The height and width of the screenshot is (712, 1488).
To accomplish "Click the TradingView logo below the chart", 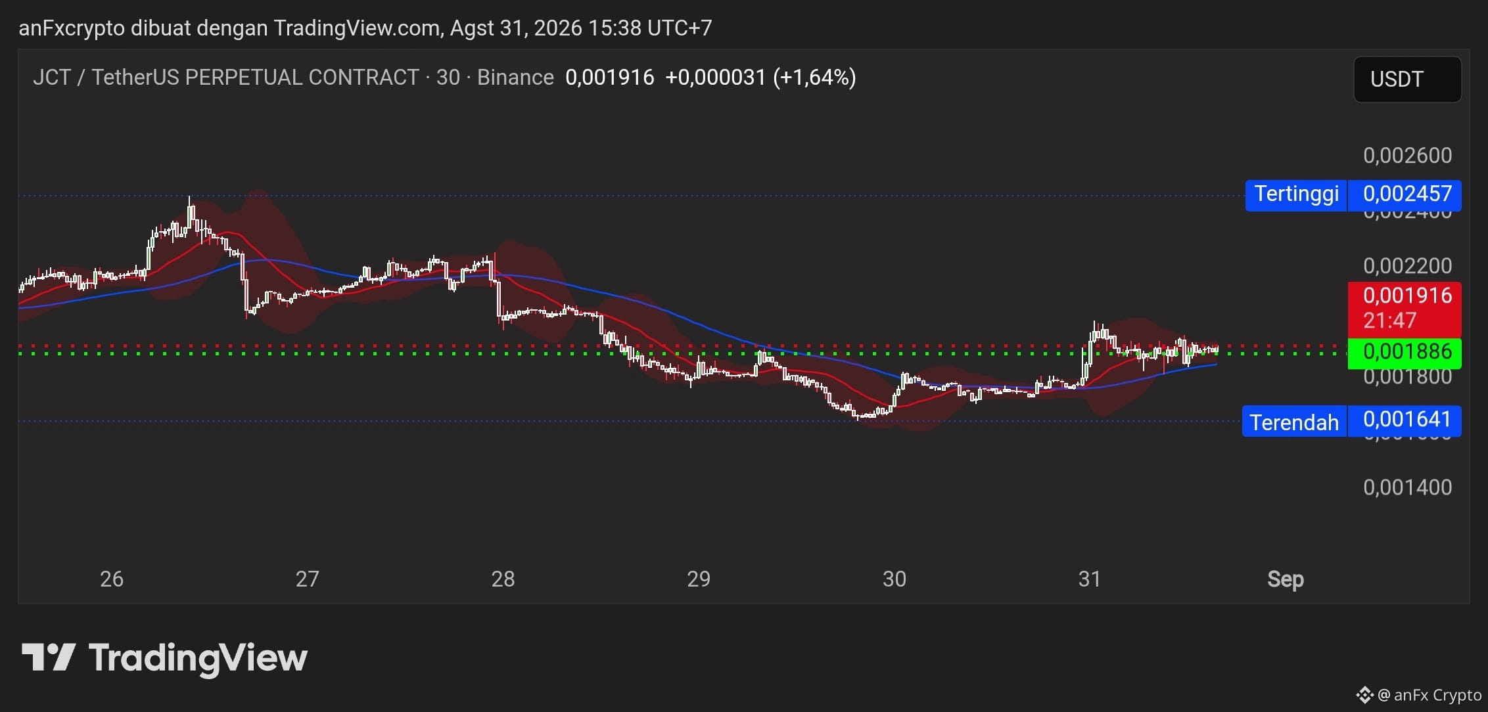I will (164, 658).
